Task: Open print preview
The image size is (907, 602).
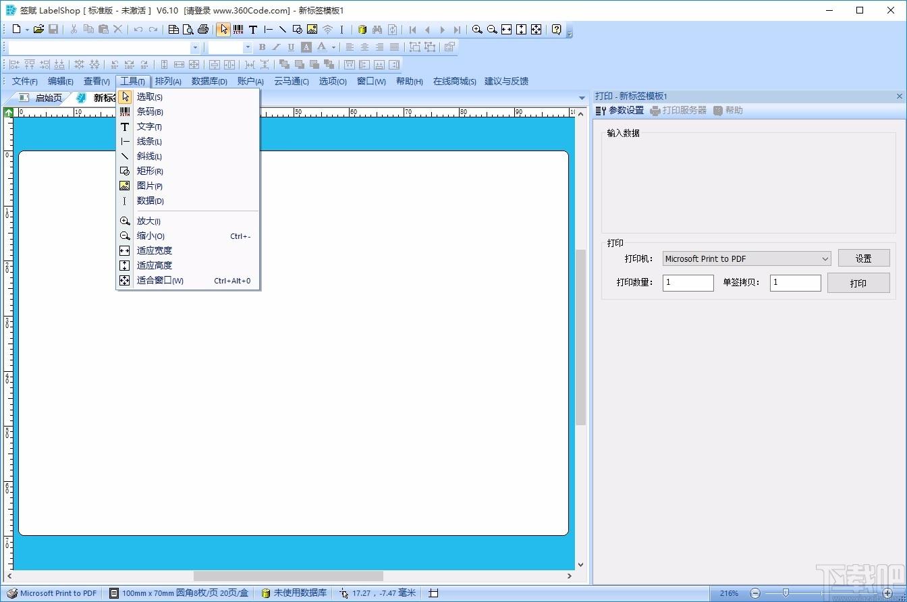Action: click(188, 29)
